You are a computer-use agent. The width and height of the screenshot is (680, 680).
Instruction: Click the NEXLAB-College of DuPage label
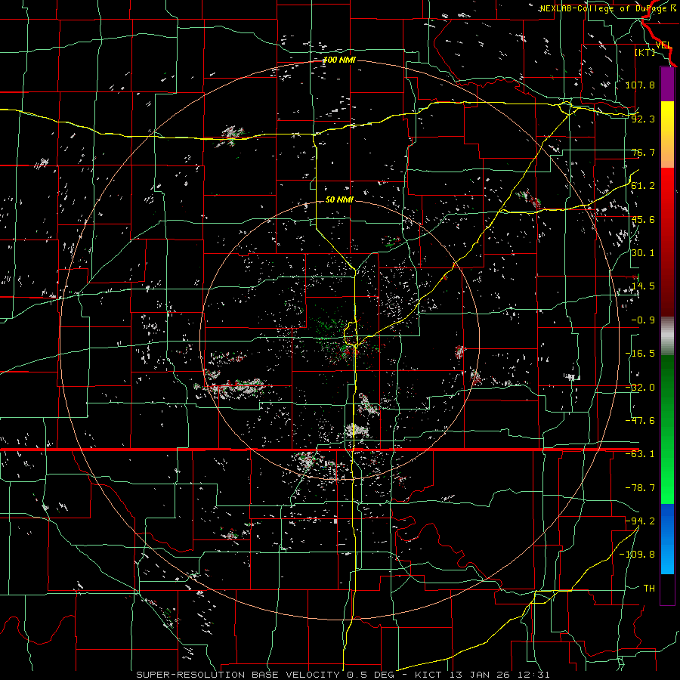pos(607,8)
